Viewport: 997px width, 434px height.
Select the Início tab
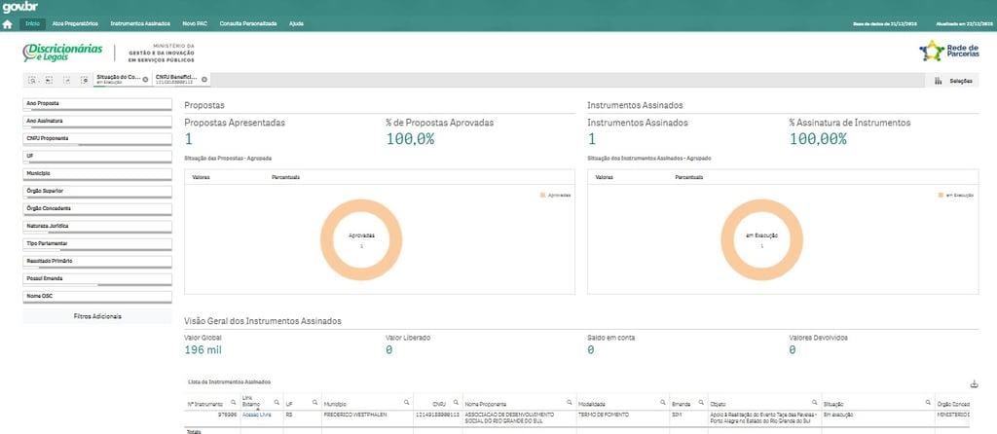[32, 23]
